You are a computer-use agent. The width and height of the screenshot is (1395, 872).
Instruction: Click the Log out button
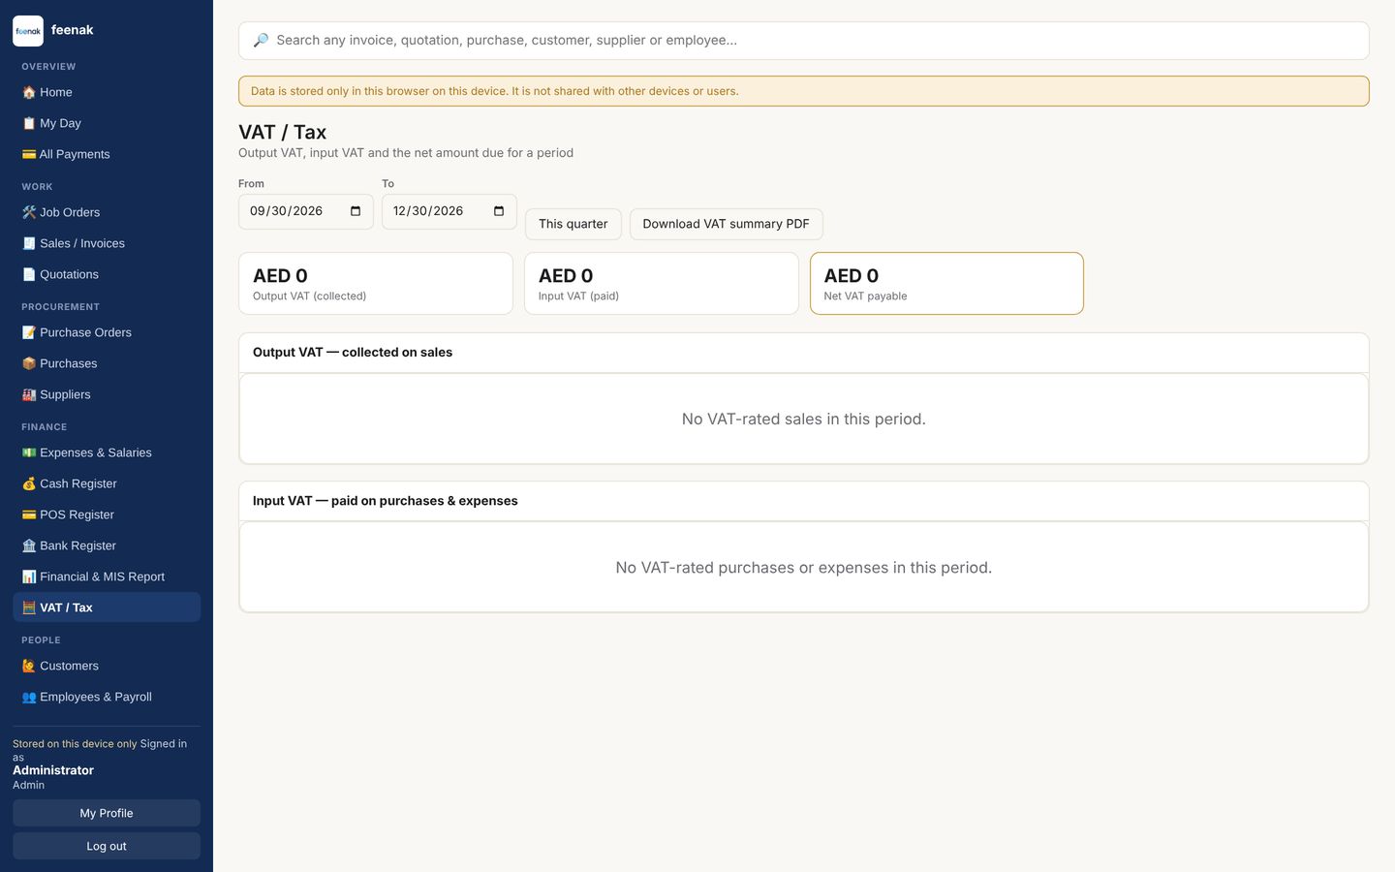coord(107,846)
